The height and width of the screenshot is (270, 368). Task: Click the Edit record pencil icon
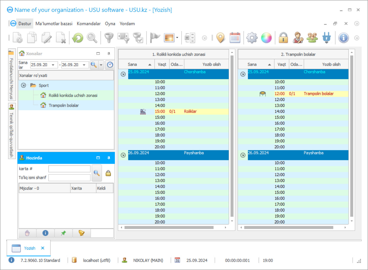coord(46,38)
